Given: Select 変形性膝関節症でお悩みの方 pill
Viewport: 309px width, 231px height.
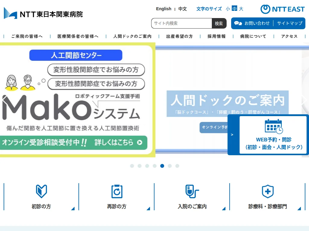Looking at the screenshot, I should [96, 84].
